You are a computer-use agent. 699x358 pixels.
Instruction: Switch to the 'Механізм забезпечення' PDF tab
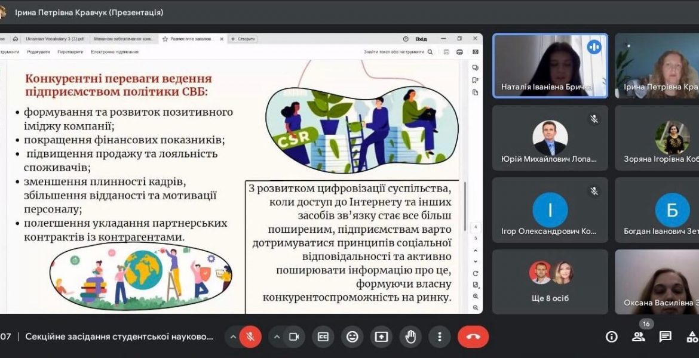coord(124,39)
